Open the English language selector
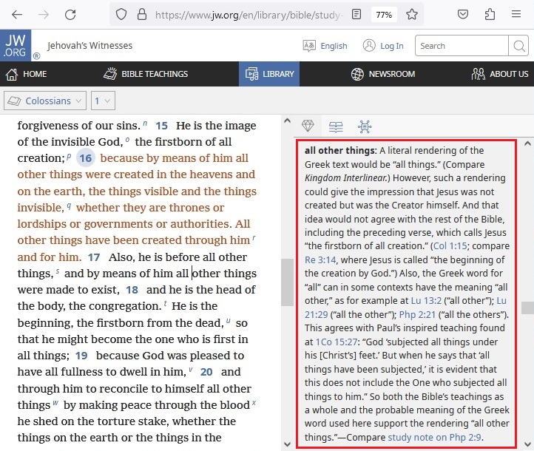The height and width of the screenshot is (451, 534). tap(325, 46)
